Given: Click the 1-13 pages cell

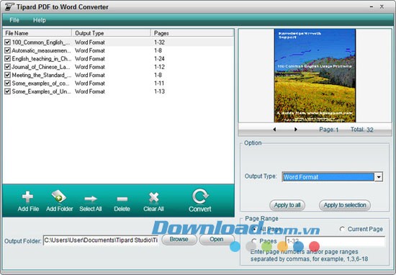Looking at the screenshot, I should [159, 91].
